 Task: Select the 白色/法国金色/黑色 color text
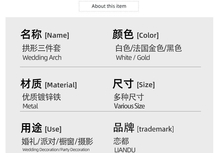pyautogui.click(x=148, y=48)
